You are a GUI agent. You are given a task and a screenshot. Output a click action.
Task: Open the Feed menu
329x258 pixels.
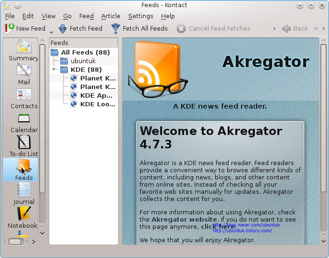86,16
